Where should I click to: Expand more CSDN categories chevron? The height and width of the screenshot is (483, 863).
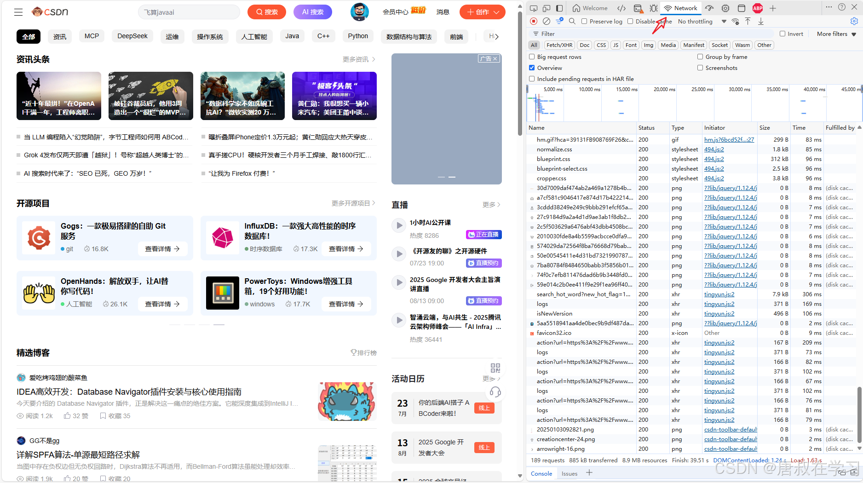(496, 36)
